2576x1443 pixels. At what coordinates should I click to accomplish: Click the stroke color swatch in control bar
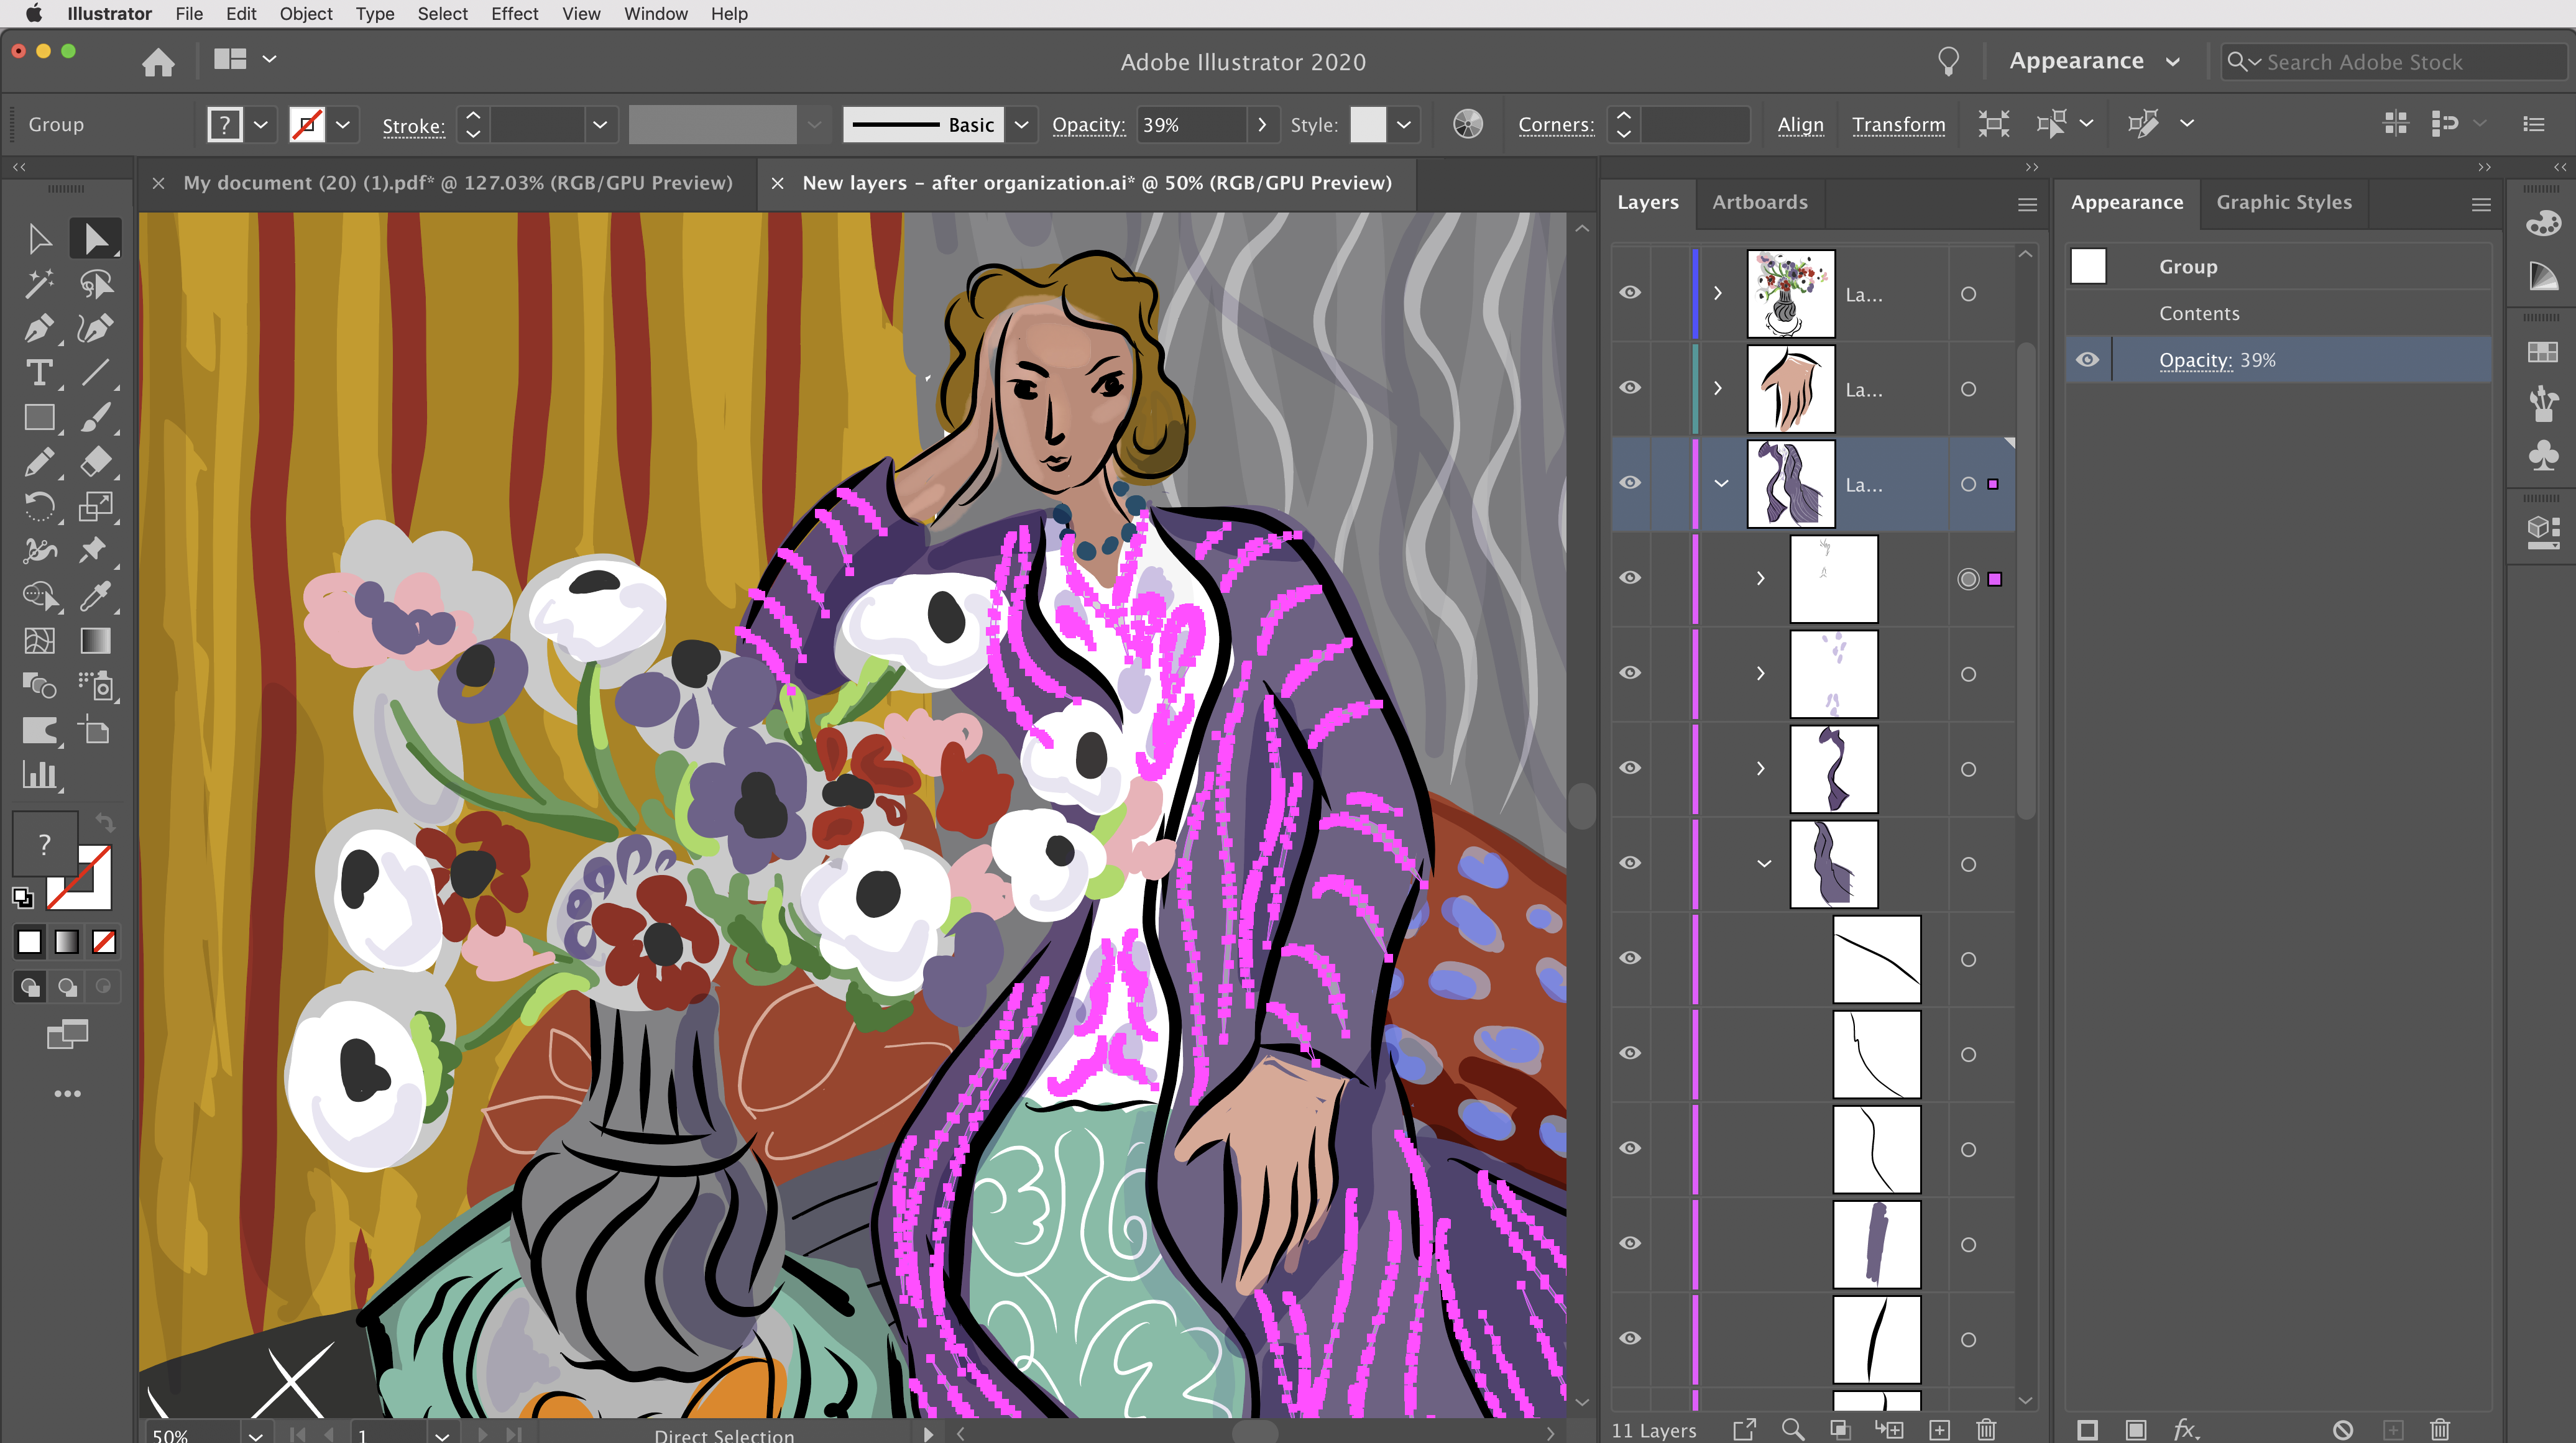[x=307, y=125]
